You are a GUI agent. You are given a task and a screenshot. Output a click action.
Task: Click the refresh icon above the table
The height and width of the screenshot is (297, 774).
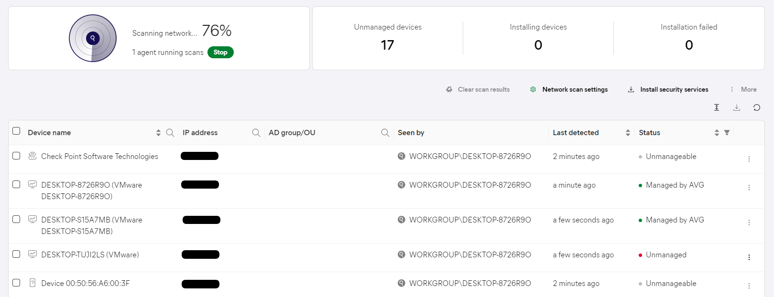tap(756, 107)
